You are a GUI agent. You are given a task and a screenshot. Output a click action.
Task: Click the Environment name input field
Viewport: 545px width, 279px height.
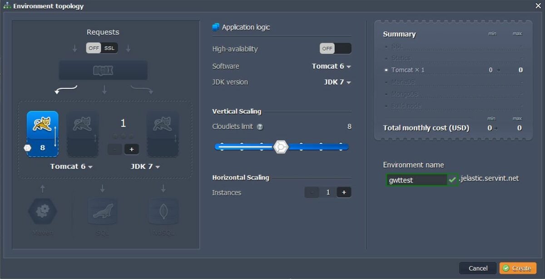[416, 180]
